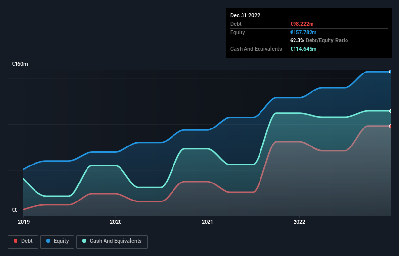
Task: Click the 2022 x-axis label
Action: [299, 222]
